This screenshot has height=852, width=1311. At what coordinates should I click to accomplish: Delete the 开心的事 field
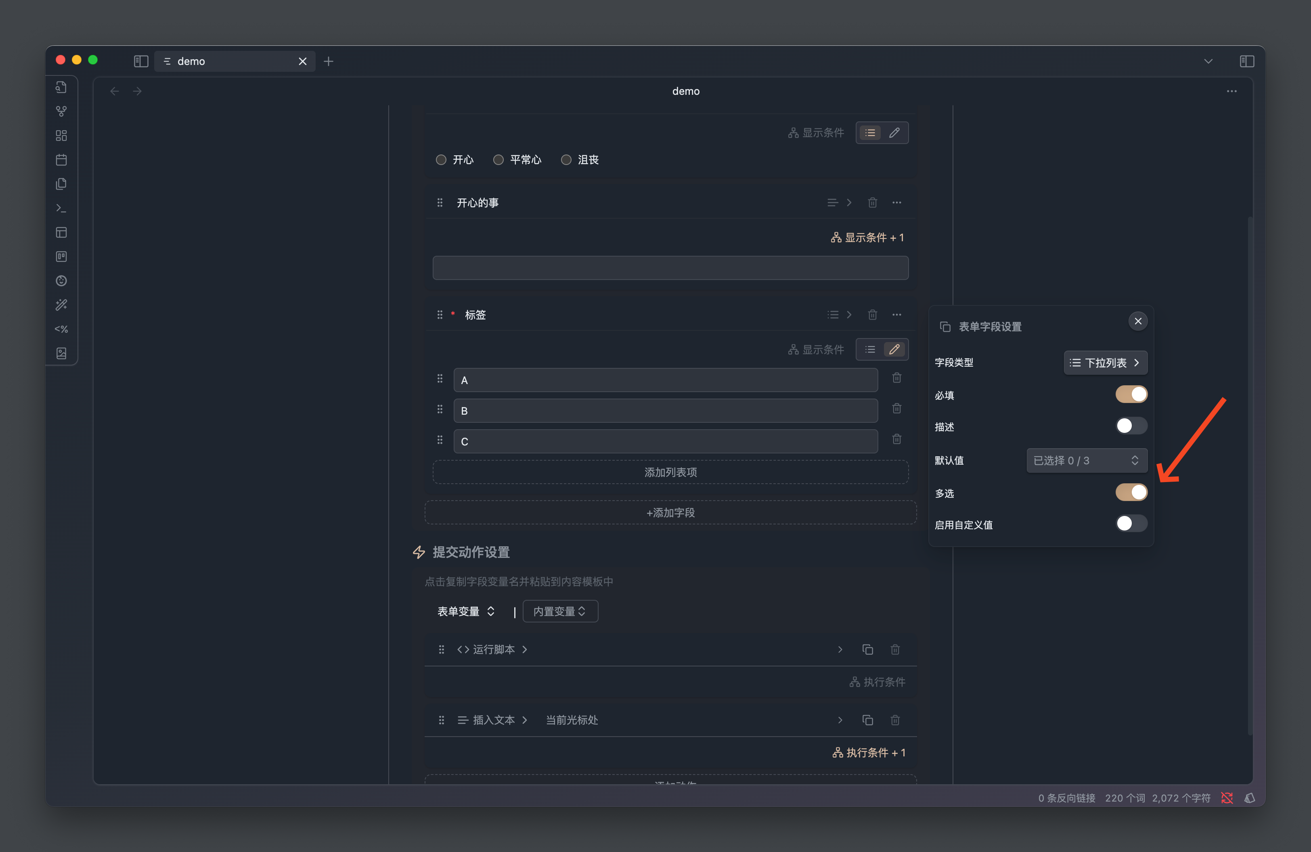point(872,203)
